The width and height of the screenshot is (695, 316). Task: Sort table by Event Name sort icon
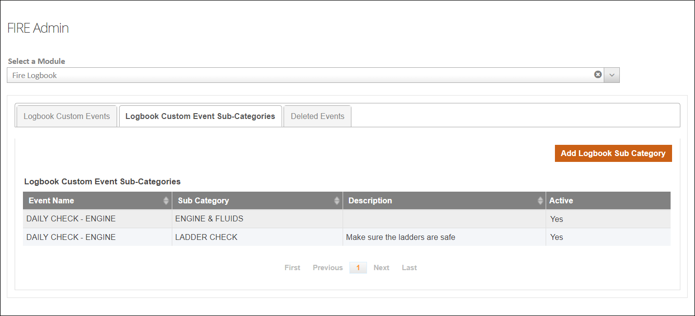(166, 201)
